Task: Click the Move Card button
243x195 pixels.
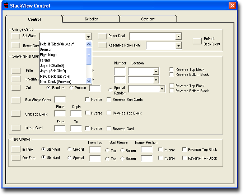Action: click(16, 128)
